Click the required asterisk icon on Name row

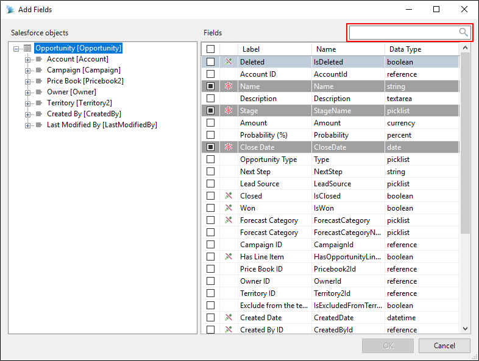(x=229, y=86)
